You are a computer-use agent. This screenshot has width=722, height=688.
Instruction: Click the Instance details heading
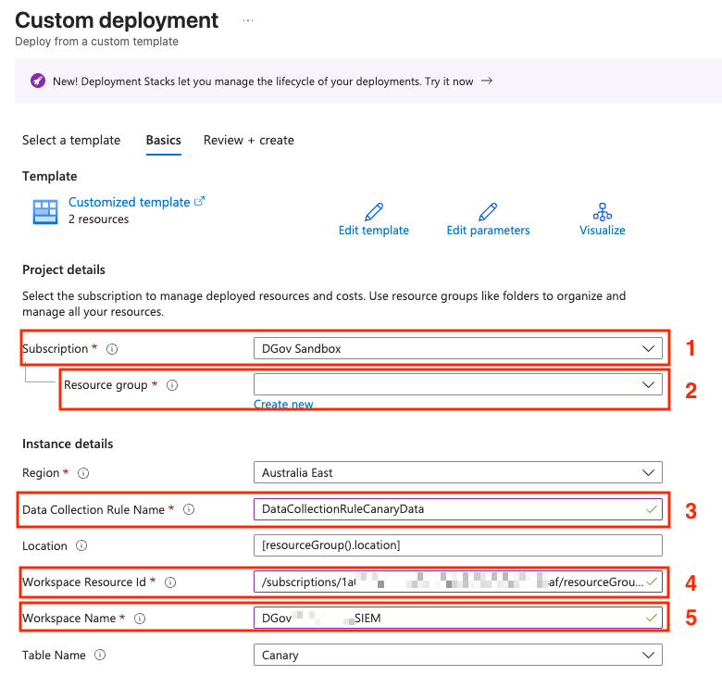pos(68,444)
